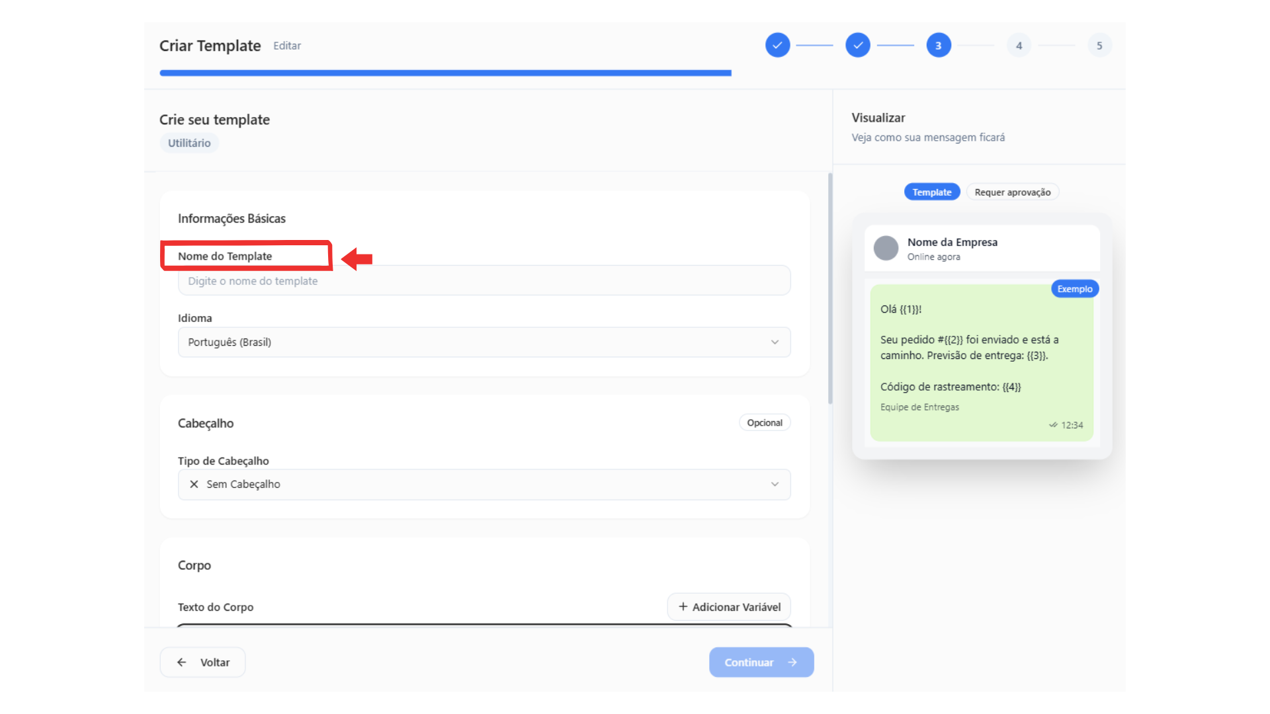Click the active step 3 circle
The image size is (1270, 714).
pyautogui.click(x=938, y=46)
